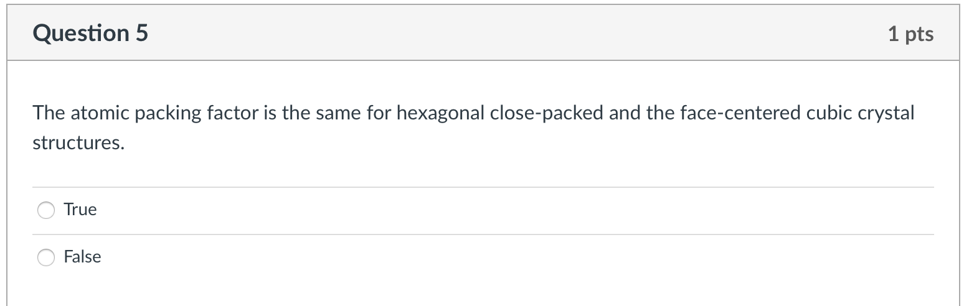This screenshot has height=306, width=964.
Task: Click the 'False' answer label text
Action: pyautogui.click(x=82, y=257)
